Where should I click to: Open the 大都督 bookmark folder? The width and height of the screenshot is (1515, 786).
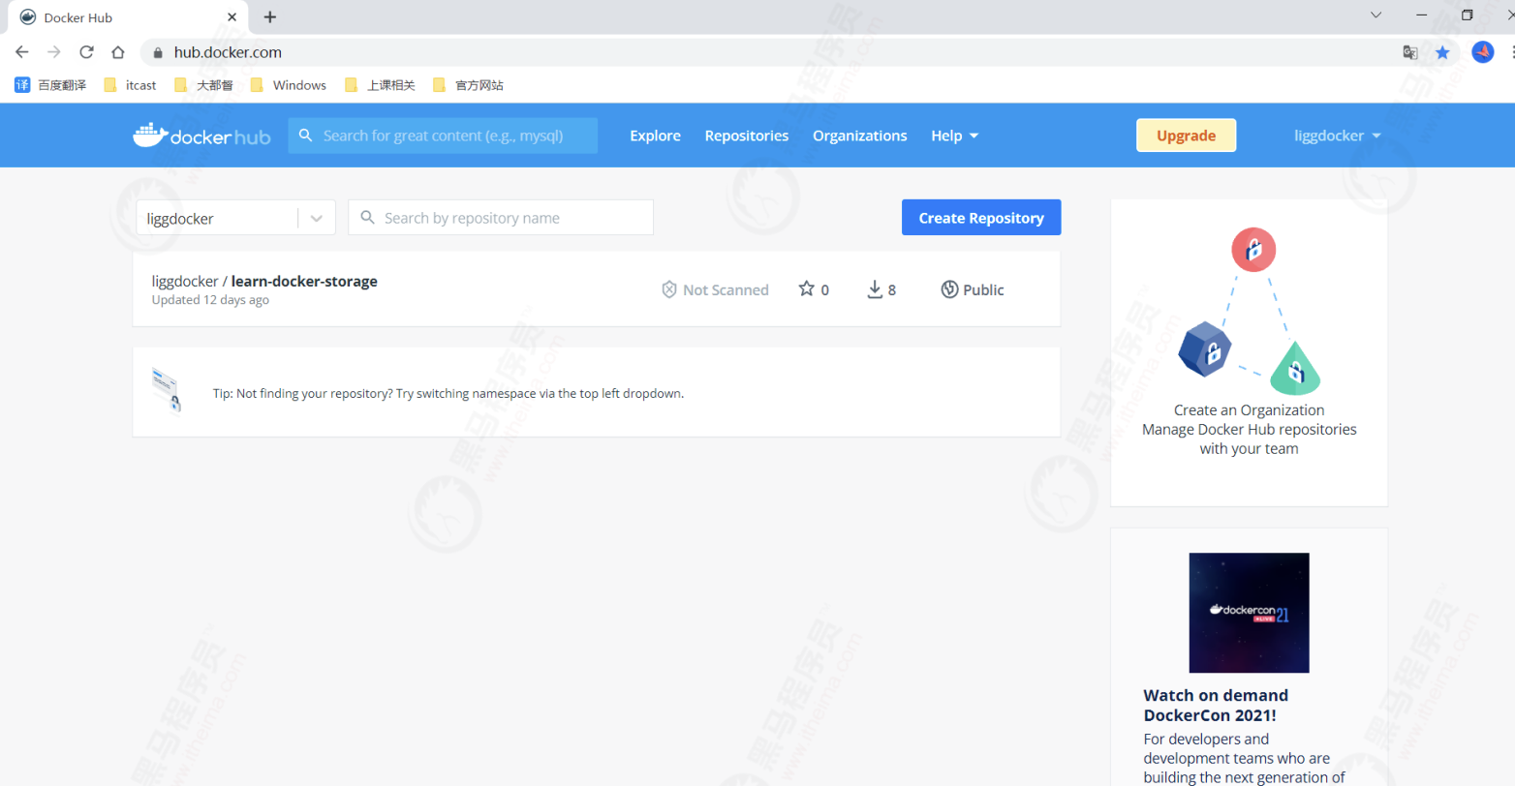(x=203, y=85)
